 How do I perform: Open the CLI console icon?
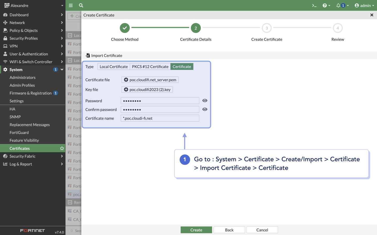[x=314, y=5]
